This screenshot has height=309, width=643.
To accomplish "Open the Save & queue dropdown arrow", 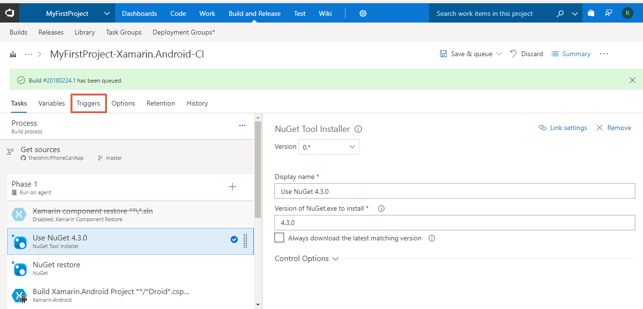I will pyautogui.click(x=499, y=54).
